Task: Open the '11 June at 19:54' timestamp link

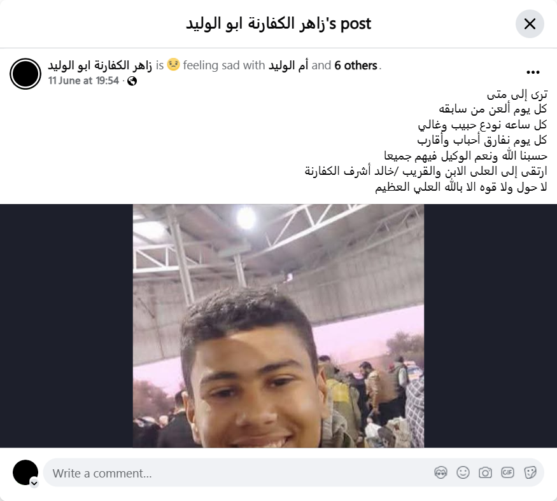Action: pos(83,81)
